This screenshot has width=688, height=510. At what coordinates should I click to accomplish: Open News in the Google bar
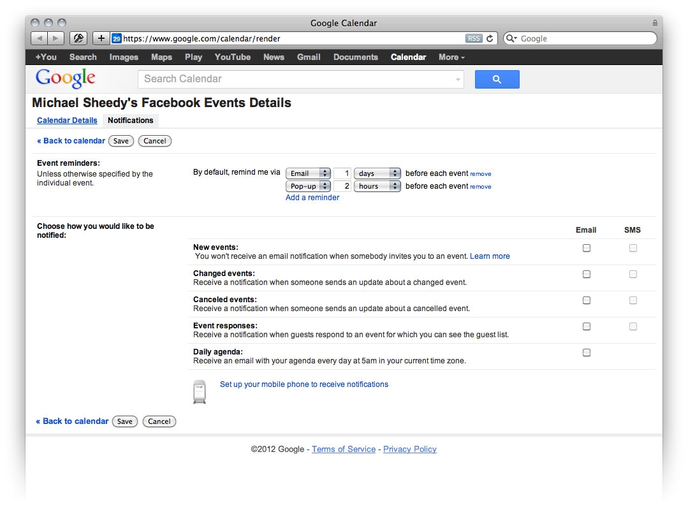(274, 57)
